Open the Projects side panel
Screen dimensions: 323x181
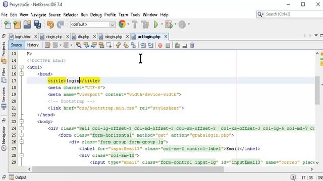(x=4, y=52)
